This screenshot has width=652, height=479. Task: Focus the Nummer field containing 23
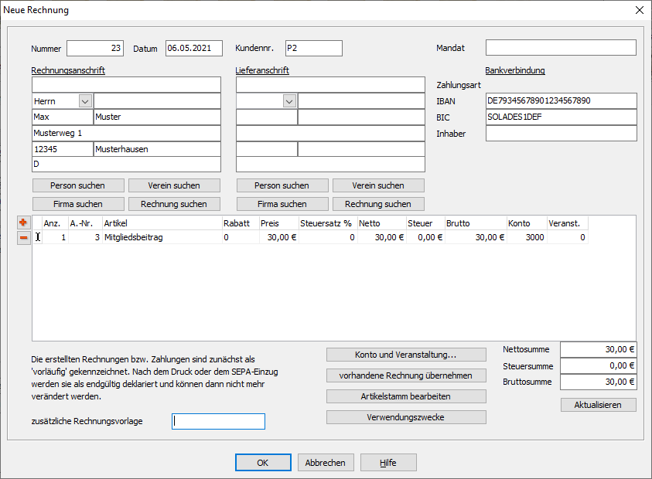pos(95,48)
